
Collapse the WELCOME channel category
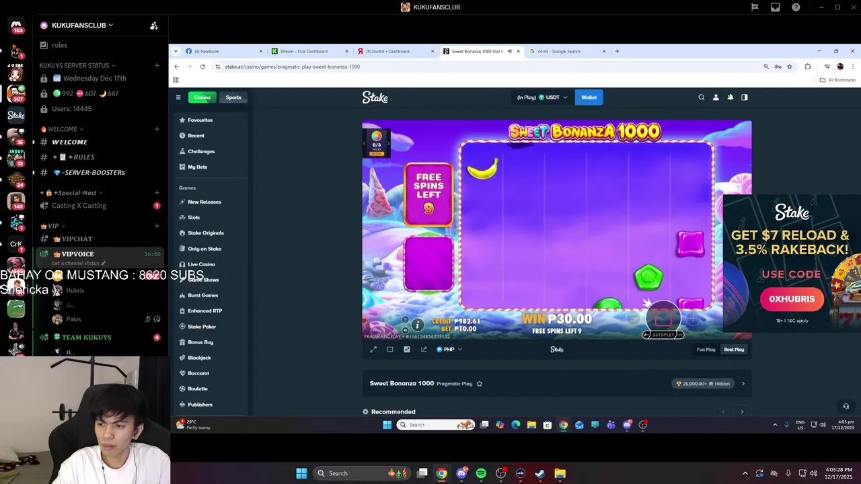click(62, 129)
